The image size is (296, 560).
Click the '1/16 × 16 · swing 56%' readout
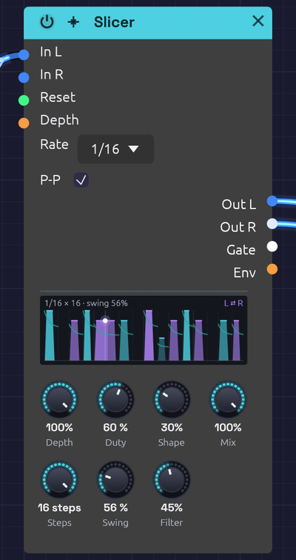pyautogui.click(x=86, y=303)
